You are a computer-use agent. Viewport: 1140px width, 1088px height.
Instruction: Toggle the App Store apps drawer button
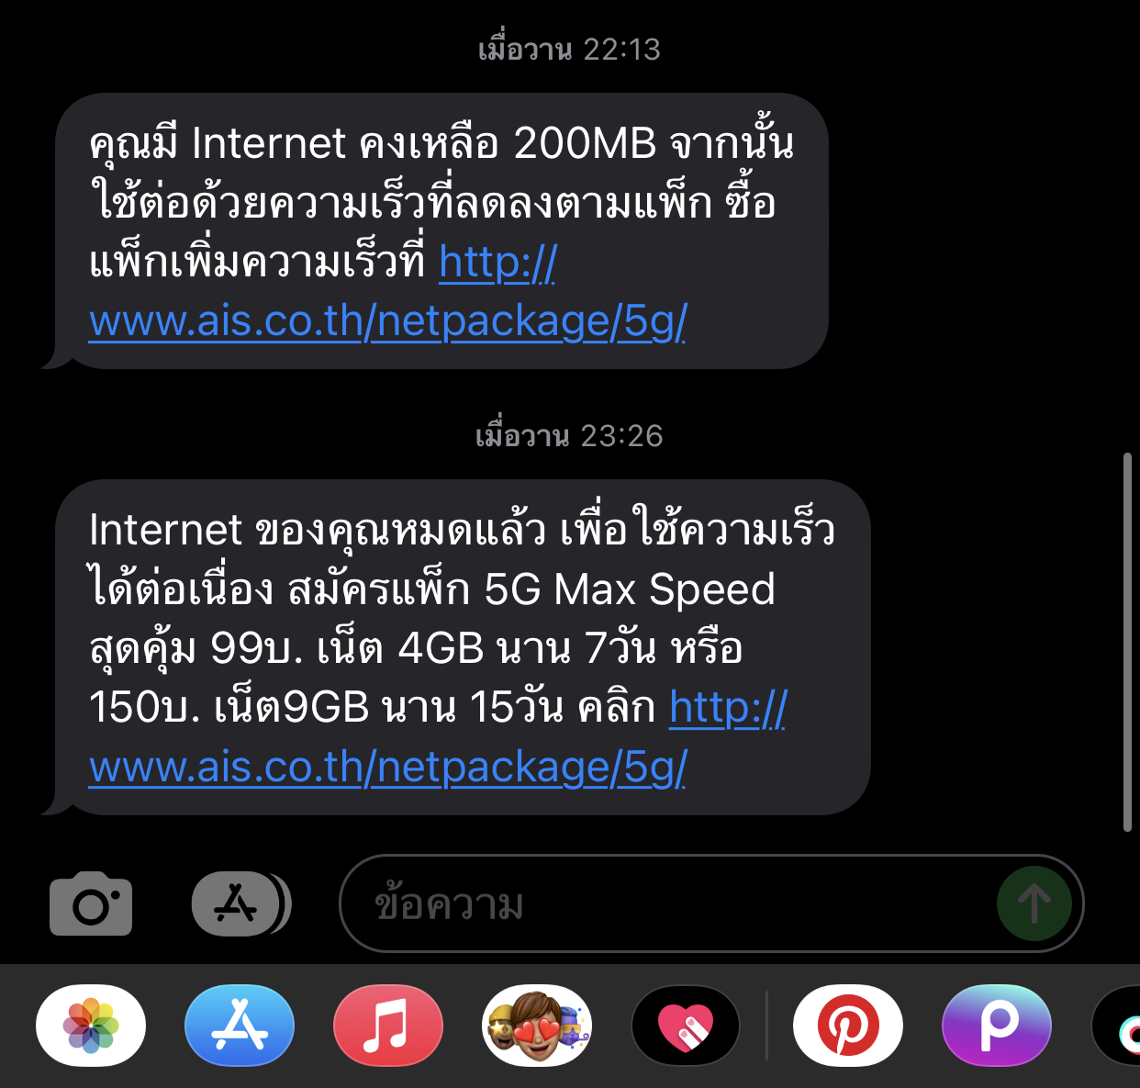coord(240,903)
